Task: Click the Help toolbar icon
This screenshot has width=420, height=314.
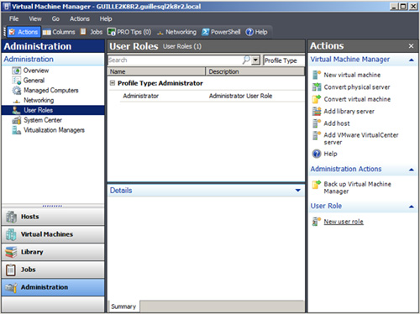Action: coord(249,32)
